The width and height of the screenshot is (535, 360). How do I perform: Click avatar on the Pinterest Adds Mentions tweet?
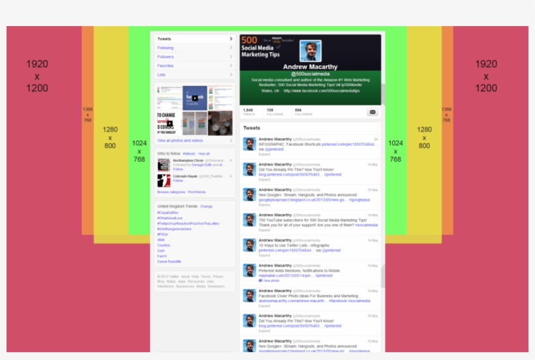249,271
